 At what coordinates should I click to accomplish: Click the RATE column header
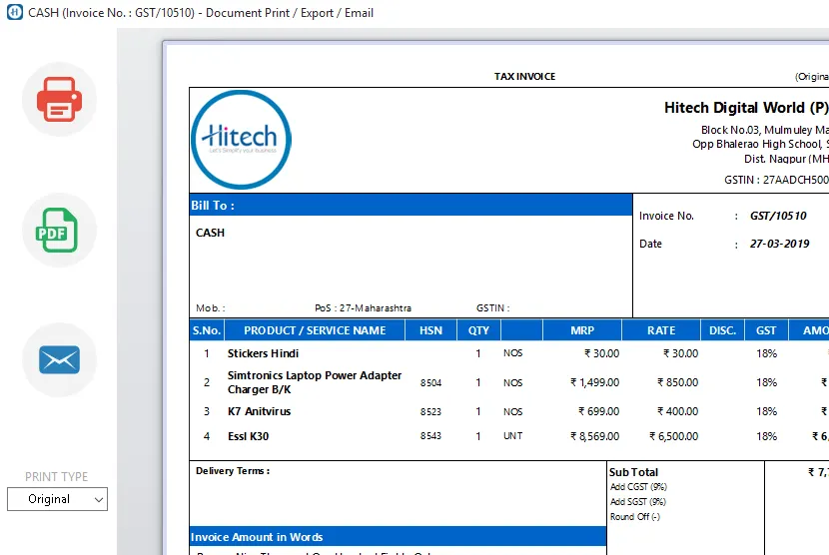coord(661,330)
